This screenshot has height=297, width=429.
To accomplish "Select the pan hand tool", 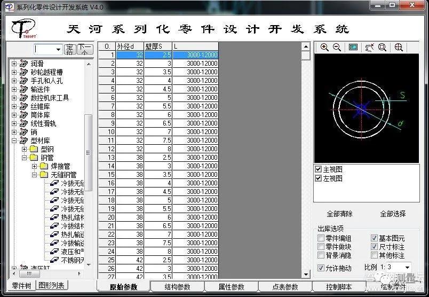I will coord(369,47).
